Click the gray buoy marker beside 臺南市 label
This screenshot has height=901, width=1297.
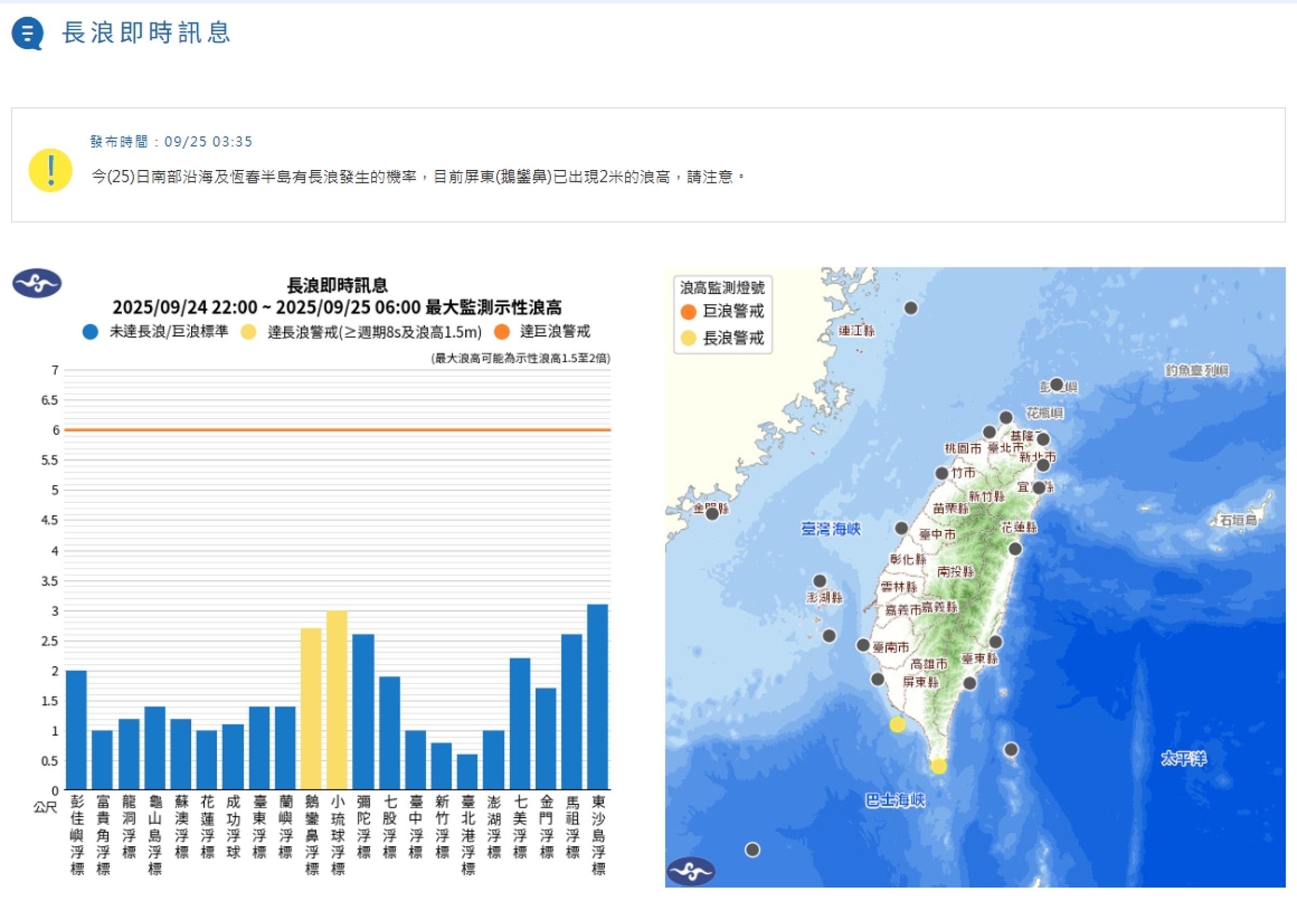point(863,645)
